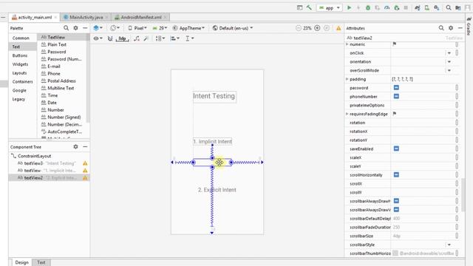Open the onClick attribute dropdown
This screenshot has width=473, height=266.
[449, 53]
